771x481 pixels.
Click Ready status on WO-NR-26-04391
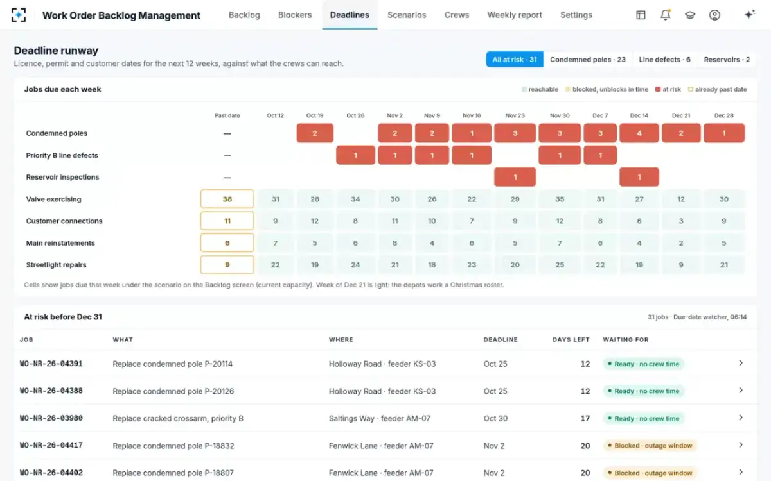click(x=644, y=364)
